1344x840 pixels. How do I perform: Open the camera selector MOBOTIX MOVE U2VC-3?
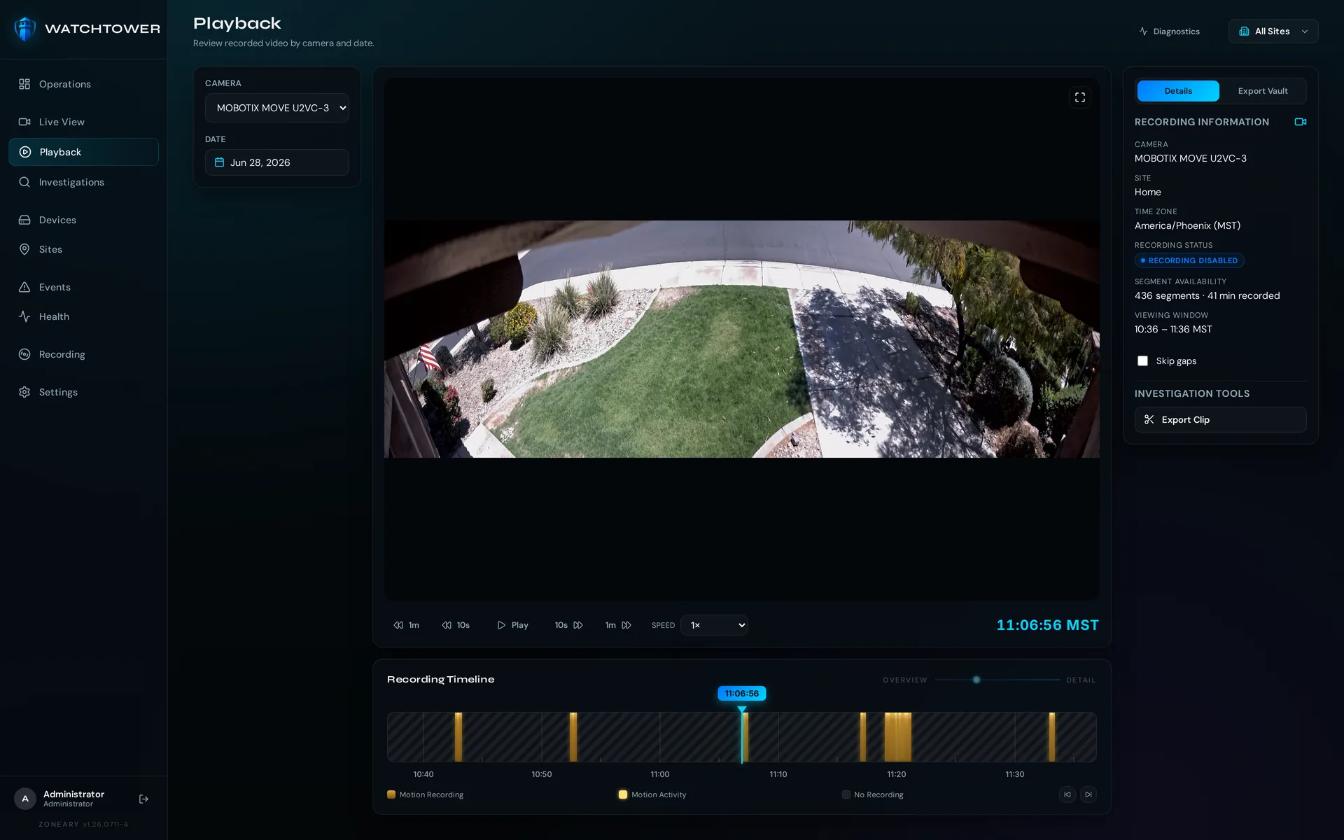[277, 108]
